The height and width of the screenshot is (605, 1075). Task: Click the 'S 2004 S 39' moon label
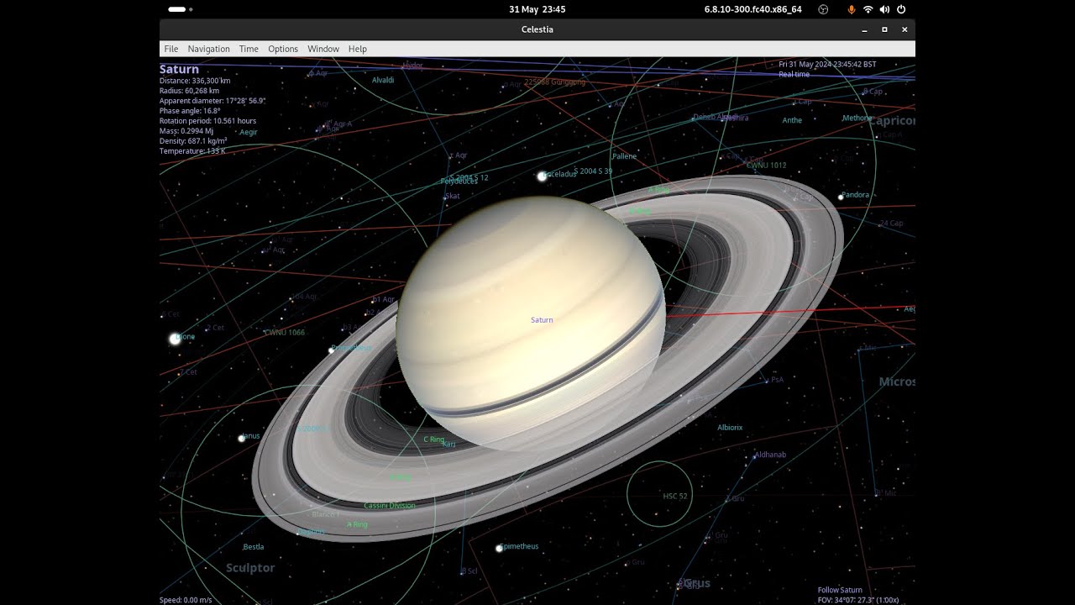tap(593, 171)
